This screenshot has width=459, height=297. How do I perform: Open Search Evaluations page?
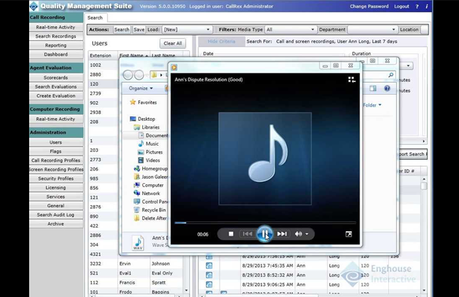56,87
